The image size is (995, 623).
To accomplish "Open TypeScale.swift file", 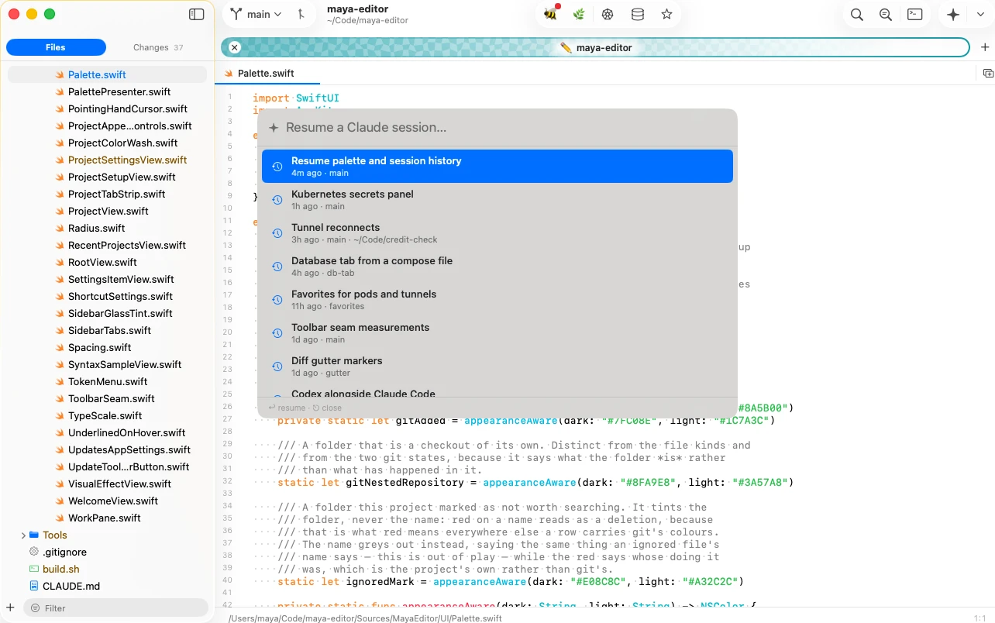I will (x=107, y=415).
